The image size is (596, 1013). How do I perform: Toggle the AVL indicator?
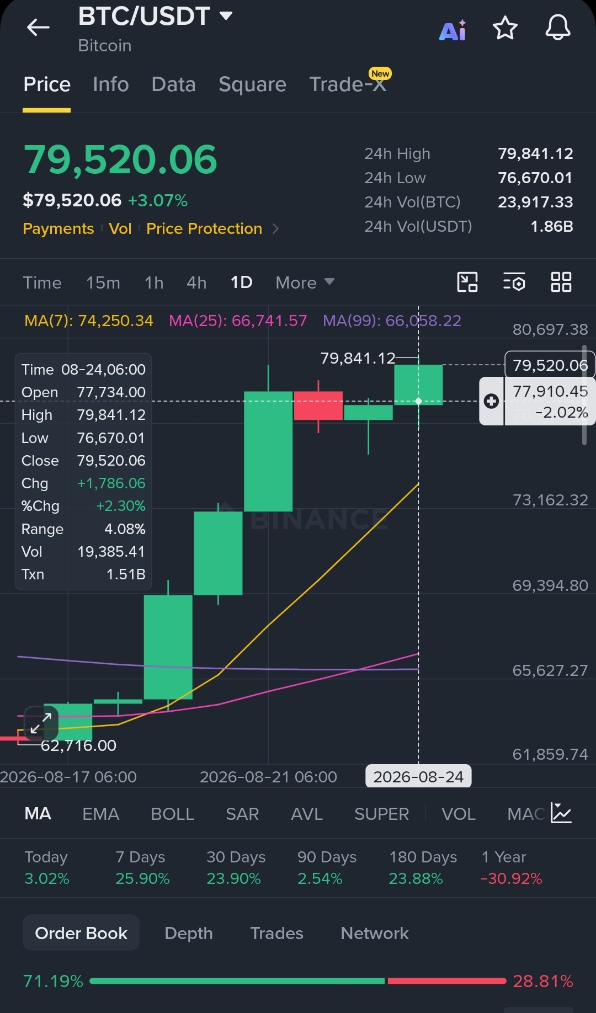pyautogui.click(x=307, y=814)
